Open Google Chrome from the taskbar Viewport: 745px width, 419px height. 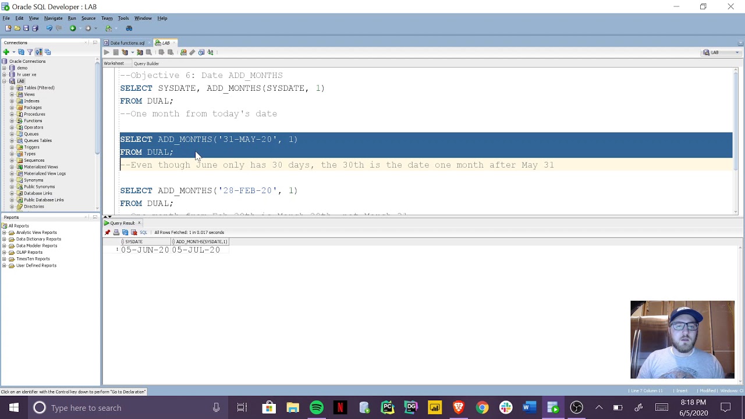(483, 408)
